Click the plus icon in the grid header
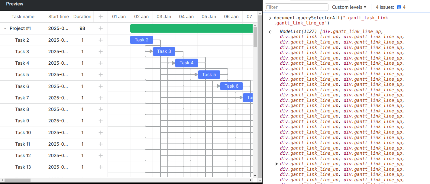Image resolution: width=430 pixels, height=184 pixels. click(x=101, y=17)
